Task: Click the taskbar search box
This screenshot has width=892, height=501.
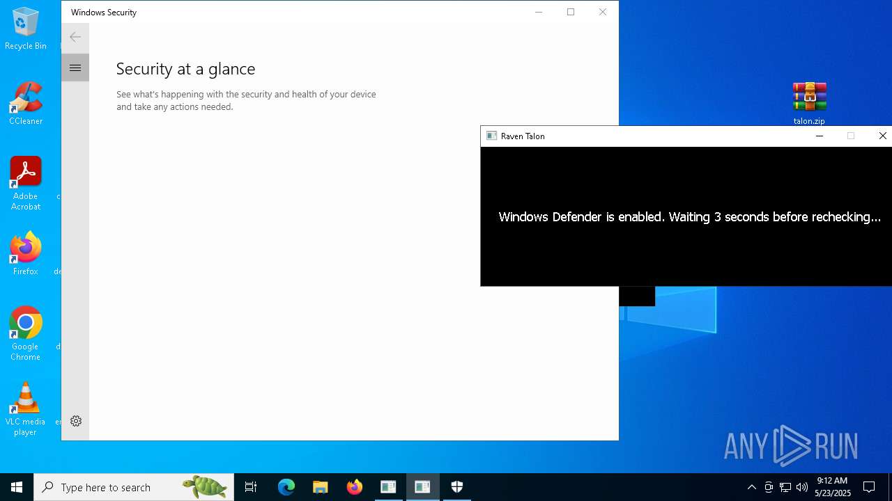Action: point(134,487)
